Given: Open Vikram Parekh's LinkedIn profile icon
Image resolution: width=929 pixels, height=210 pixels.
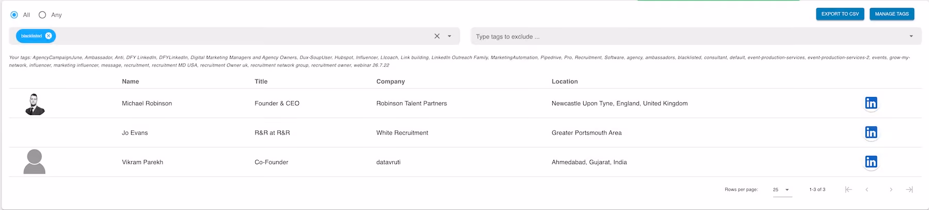Looking at the screenshot, I should coord(871,162).
